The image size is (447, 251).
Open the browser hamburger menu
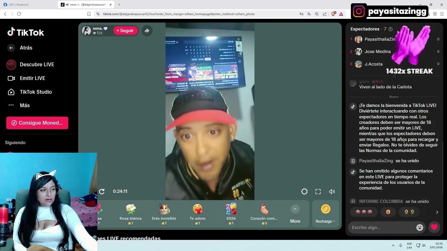(x=442, y=14)
